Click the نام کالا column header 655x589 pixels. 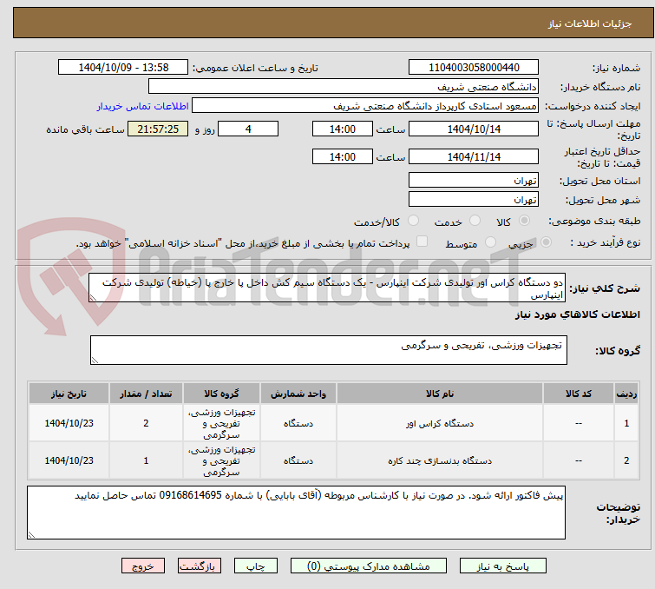tap(440, 394)
